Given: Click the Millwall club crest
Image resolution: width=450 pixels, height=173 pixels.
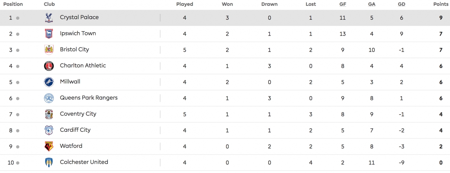Looking at the screenshot, I should click(x=49, y=82).
